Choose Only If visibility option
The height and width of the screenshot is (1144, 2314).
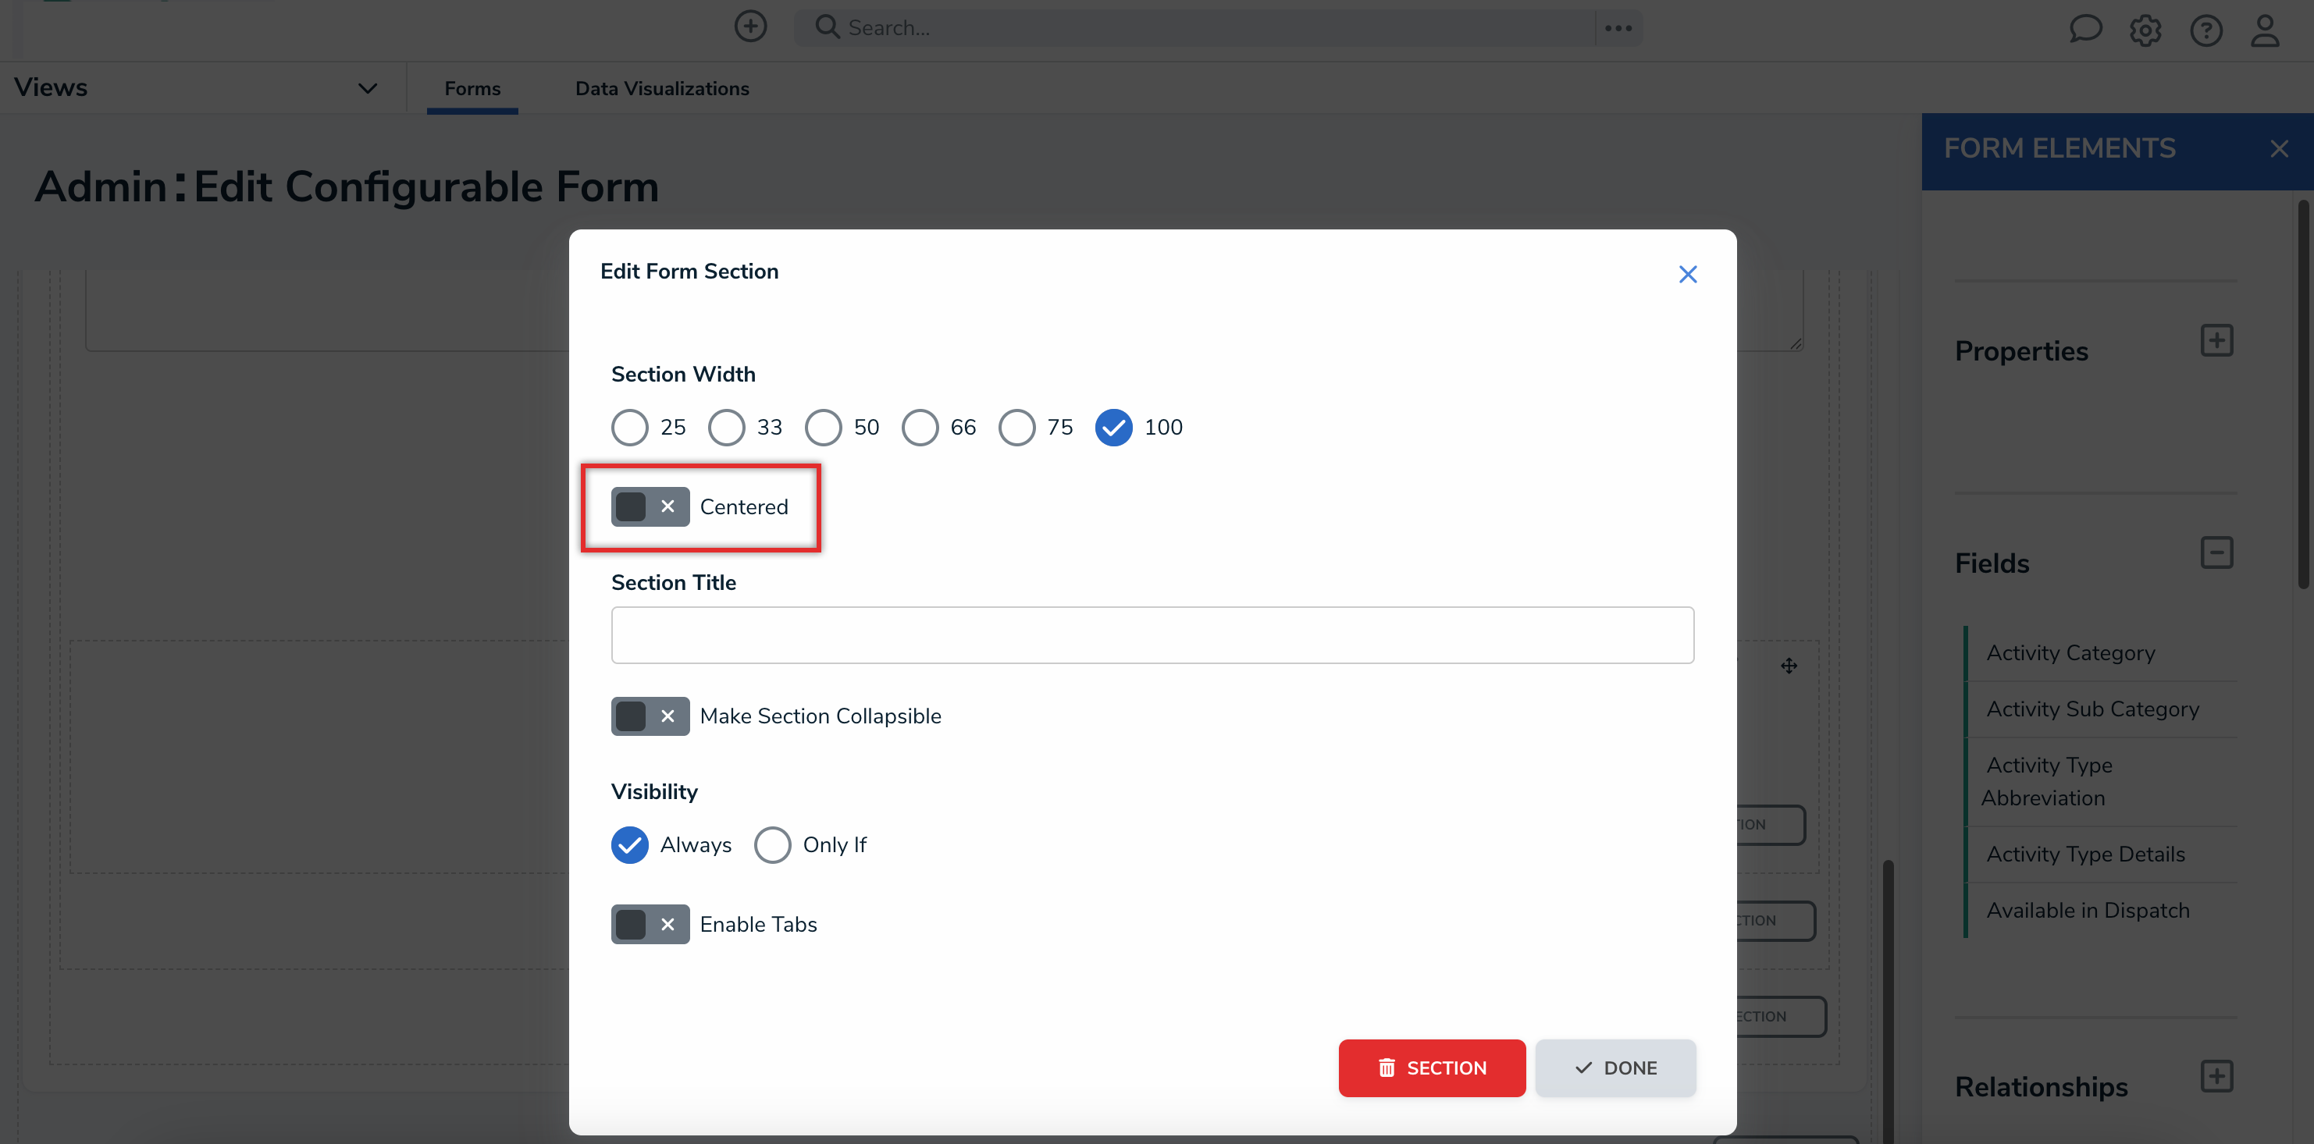pyautogui.click(x=773, y=845)
